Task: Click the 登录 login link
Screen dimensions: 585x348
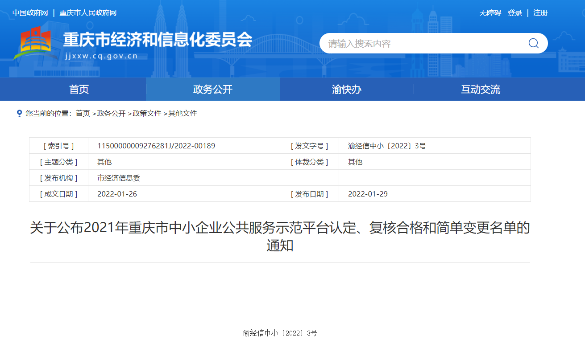Action: tap(514, 13)
